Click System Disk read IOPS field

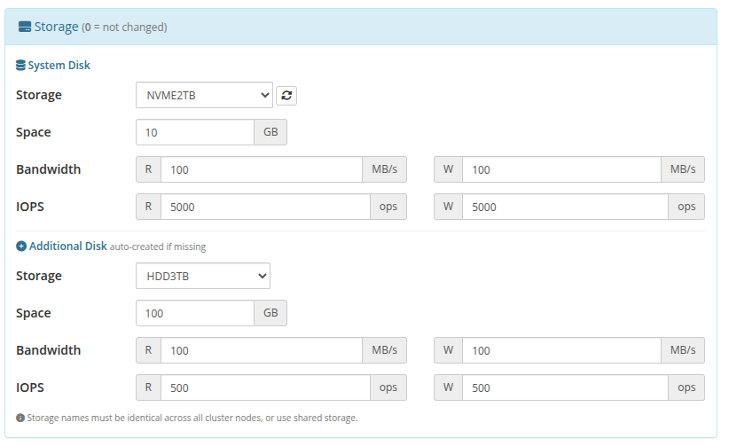(x=264, y=207)
